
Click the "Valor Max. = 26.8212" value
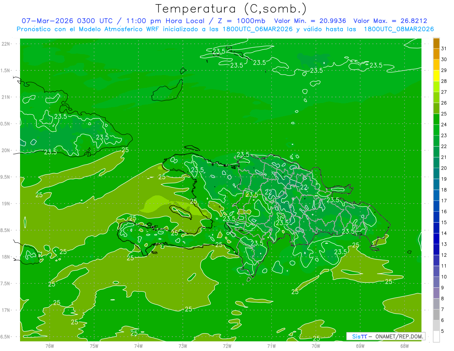390,21
